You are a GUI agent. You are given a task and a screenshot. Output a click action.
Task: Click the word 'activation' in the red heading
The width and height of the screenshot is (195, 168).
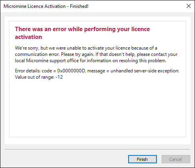pyautogui.click(x=28, y=37)
